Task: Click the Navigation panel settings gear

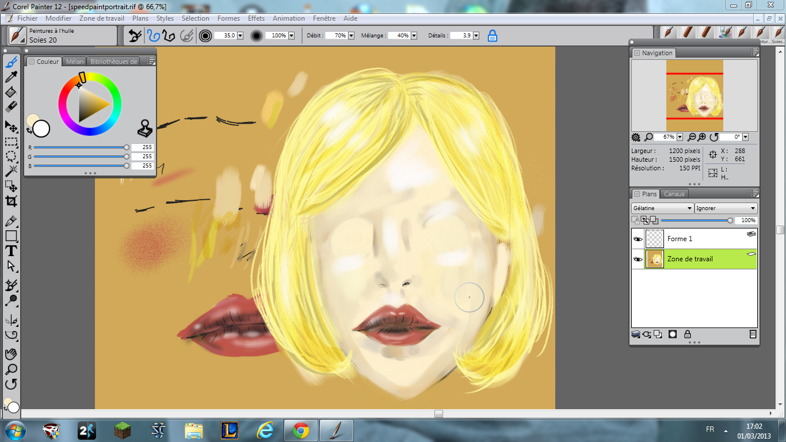Action: pos(636,137)
